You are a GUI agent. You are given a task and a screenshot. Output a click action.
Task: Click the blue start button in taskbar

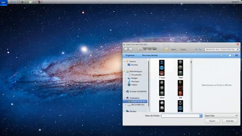pyautogui.click(x=3, y=2)
